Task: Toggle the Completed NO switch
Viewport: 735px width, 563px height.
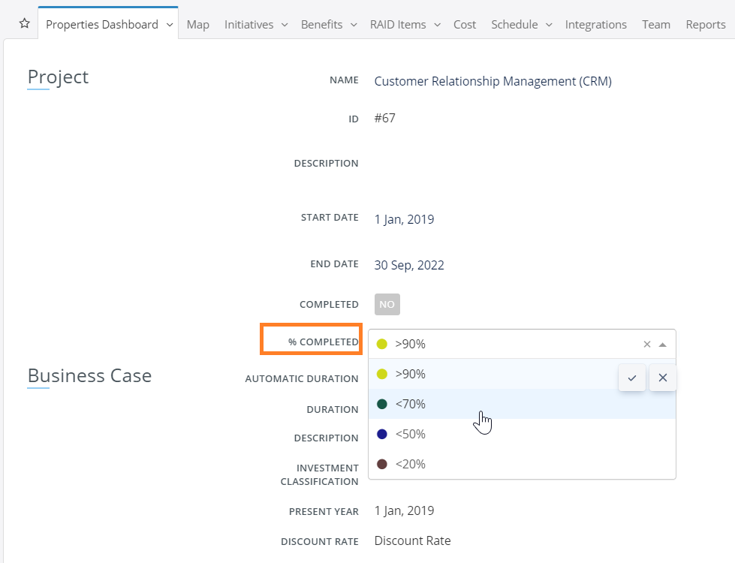Action: [x=387, y=304]
